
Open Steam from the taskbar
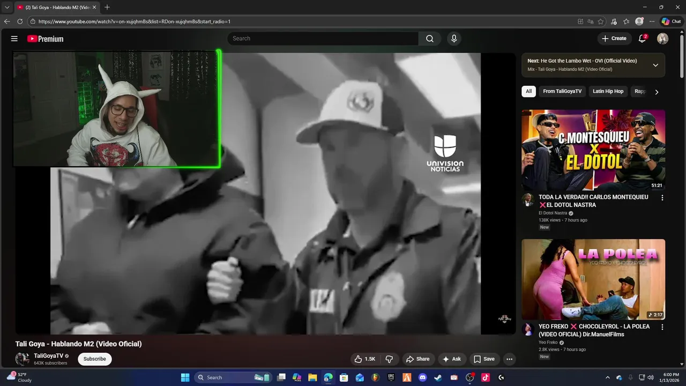pos(438,377)
